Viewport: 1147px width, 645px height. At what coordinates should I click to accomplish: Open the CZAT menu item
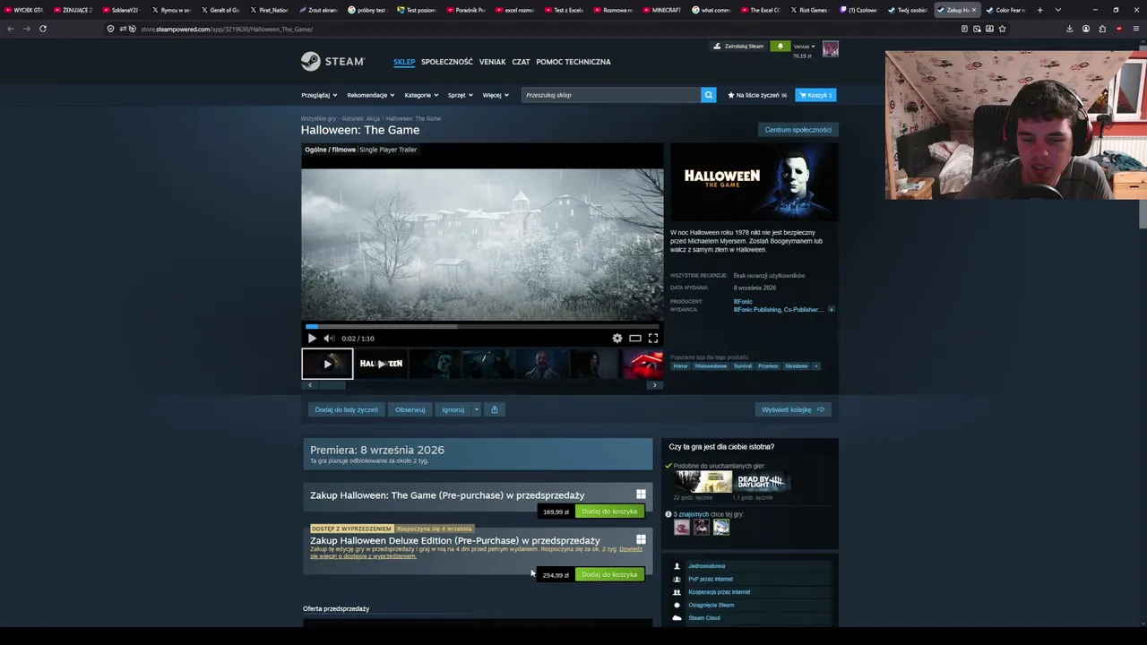click(521, 62)
